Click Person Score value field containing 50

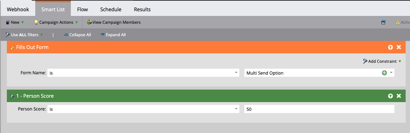click(x=319, y=109)
